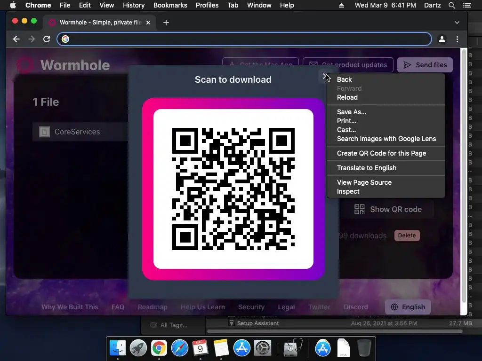Reload the page with the toolbar reload icon

[x=47, y=39]
